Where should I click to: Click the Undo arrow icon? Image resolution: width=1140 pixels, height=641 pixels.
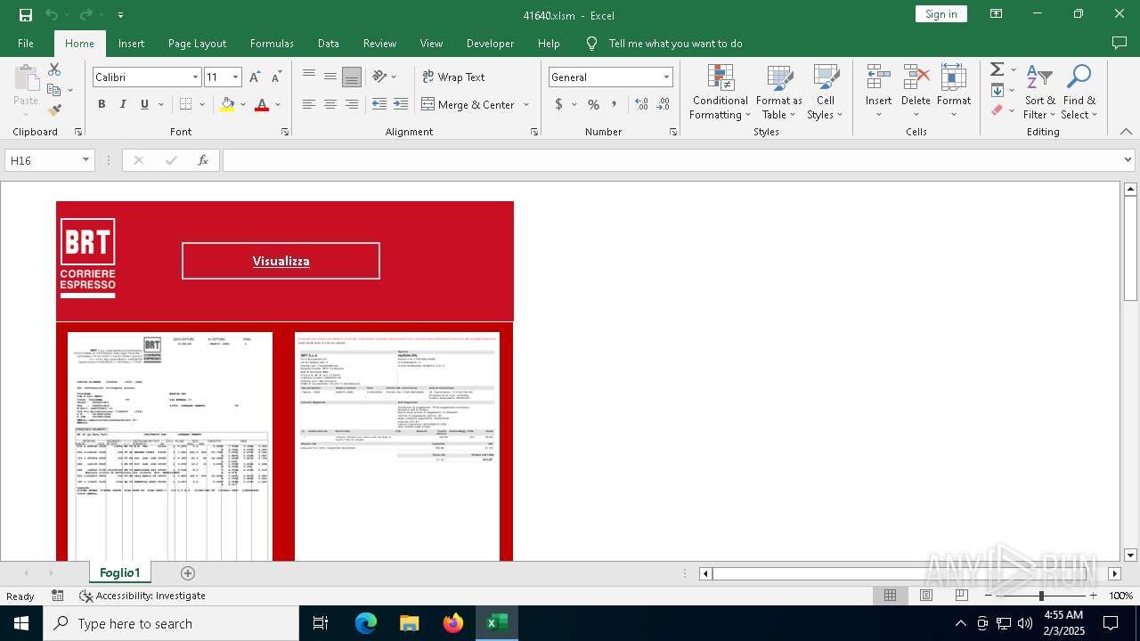[52, 14]
